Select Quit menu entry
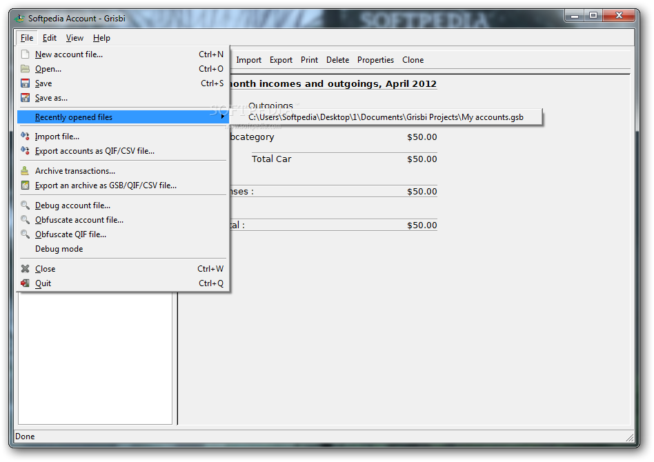Viewport: 654px width, 462px height. pos(123,283)
